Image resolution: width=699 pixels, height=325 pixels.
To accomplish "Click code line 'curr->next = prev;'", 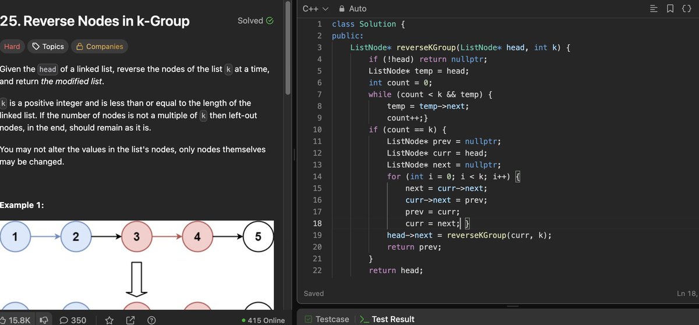I will click(x=446, y=200).
